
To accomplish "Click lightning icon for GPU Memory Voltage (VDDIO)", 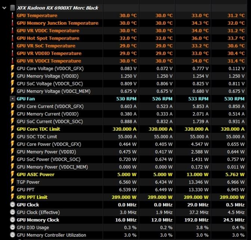I will [12, 76].
